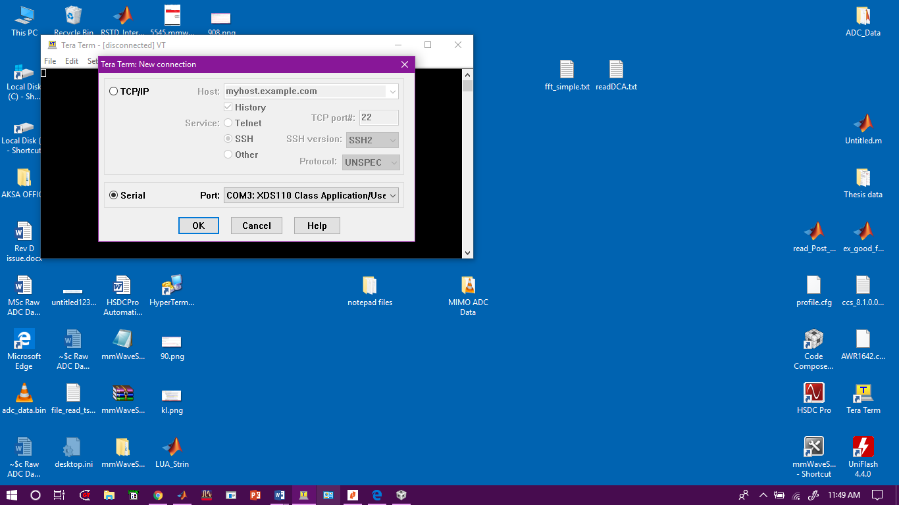Select the ccs_8.1.0.0 file icon
Viewport: 899px width, 505px height.
click(863, 291)
